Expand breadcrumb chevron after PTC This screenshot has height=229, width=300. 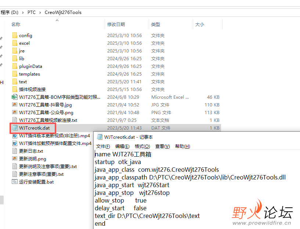point(40,12)
